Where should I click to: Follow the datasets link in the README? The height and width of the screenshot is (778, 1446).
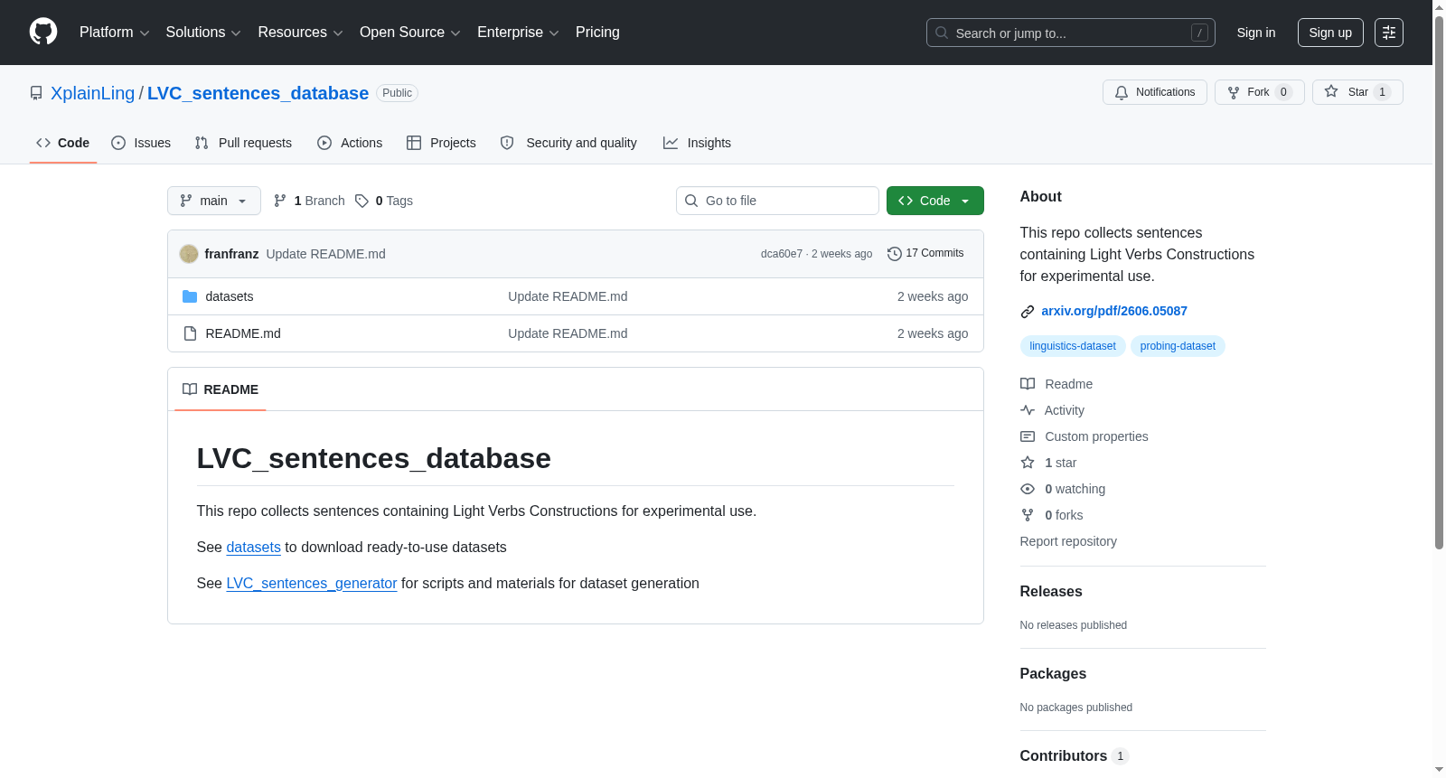coord(253,548)
